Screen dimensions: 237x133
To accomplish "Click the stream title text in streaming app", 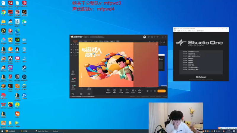I will click(x=104, y=41).
